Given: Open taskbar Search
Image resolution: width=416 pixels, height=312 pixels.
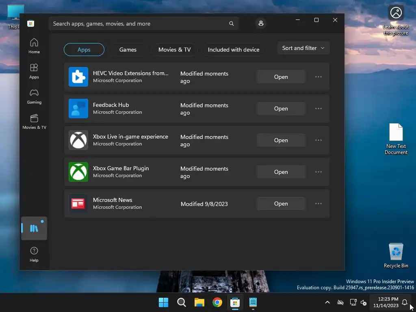Looking at the screenshot, I should tap(182, 302).
